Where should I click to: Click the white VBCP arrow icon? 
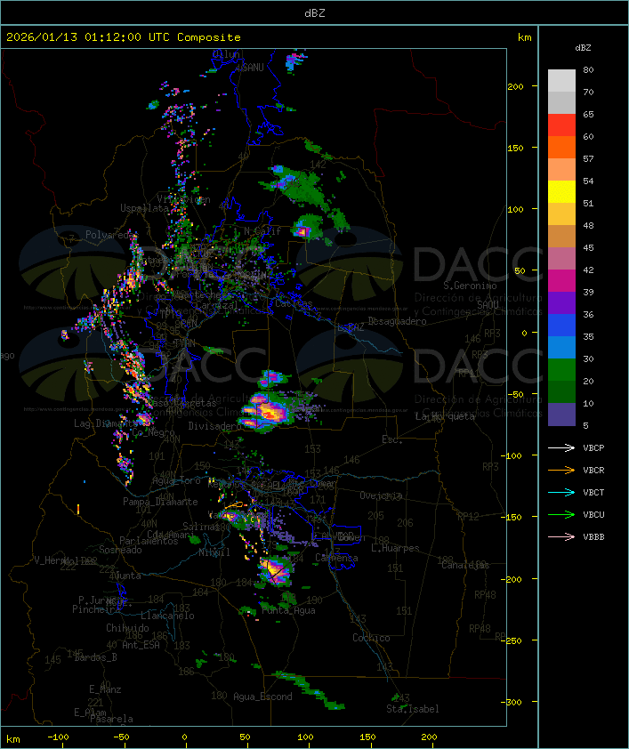tap(561, 447)
